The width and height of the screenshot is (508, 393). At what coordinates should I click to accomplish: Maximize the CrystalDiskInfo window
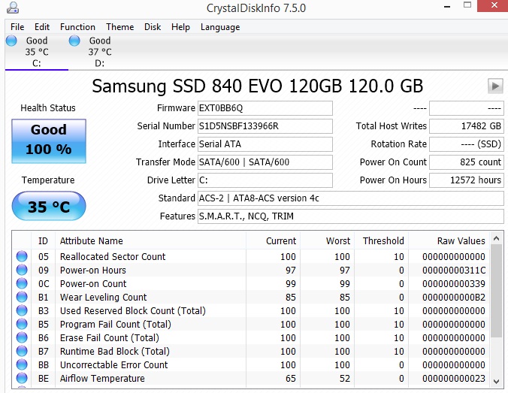tap(467, 5)
